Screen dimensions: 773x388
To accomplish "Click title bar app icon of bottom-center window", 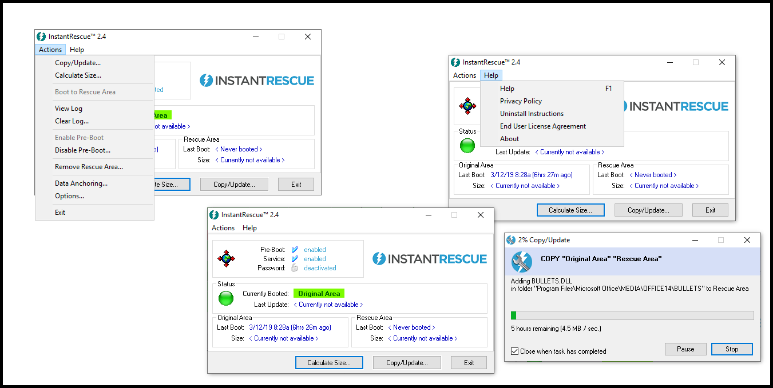I will (x=214, y=215).
